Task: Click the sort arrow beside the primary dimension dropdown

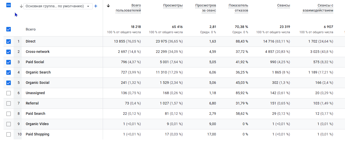Action: (x=21, y=6)
